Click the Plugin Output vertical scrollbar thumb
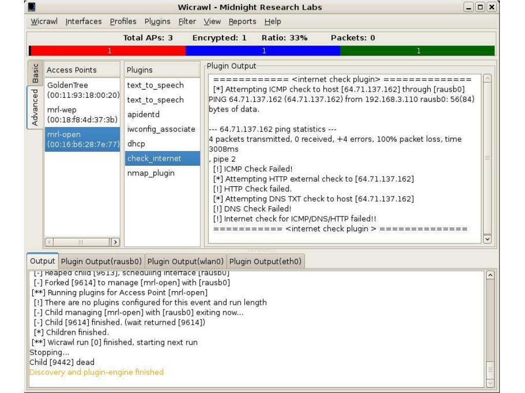Image resolution: width=525 pixels, height=393 pixels. point(488,158)
